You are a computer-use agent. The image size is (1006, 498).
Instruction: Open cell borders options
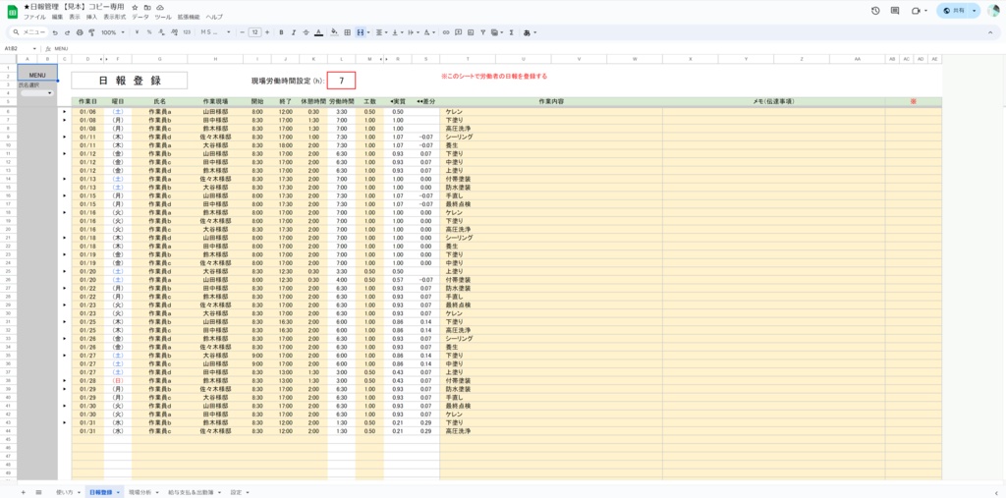(347, 32)
